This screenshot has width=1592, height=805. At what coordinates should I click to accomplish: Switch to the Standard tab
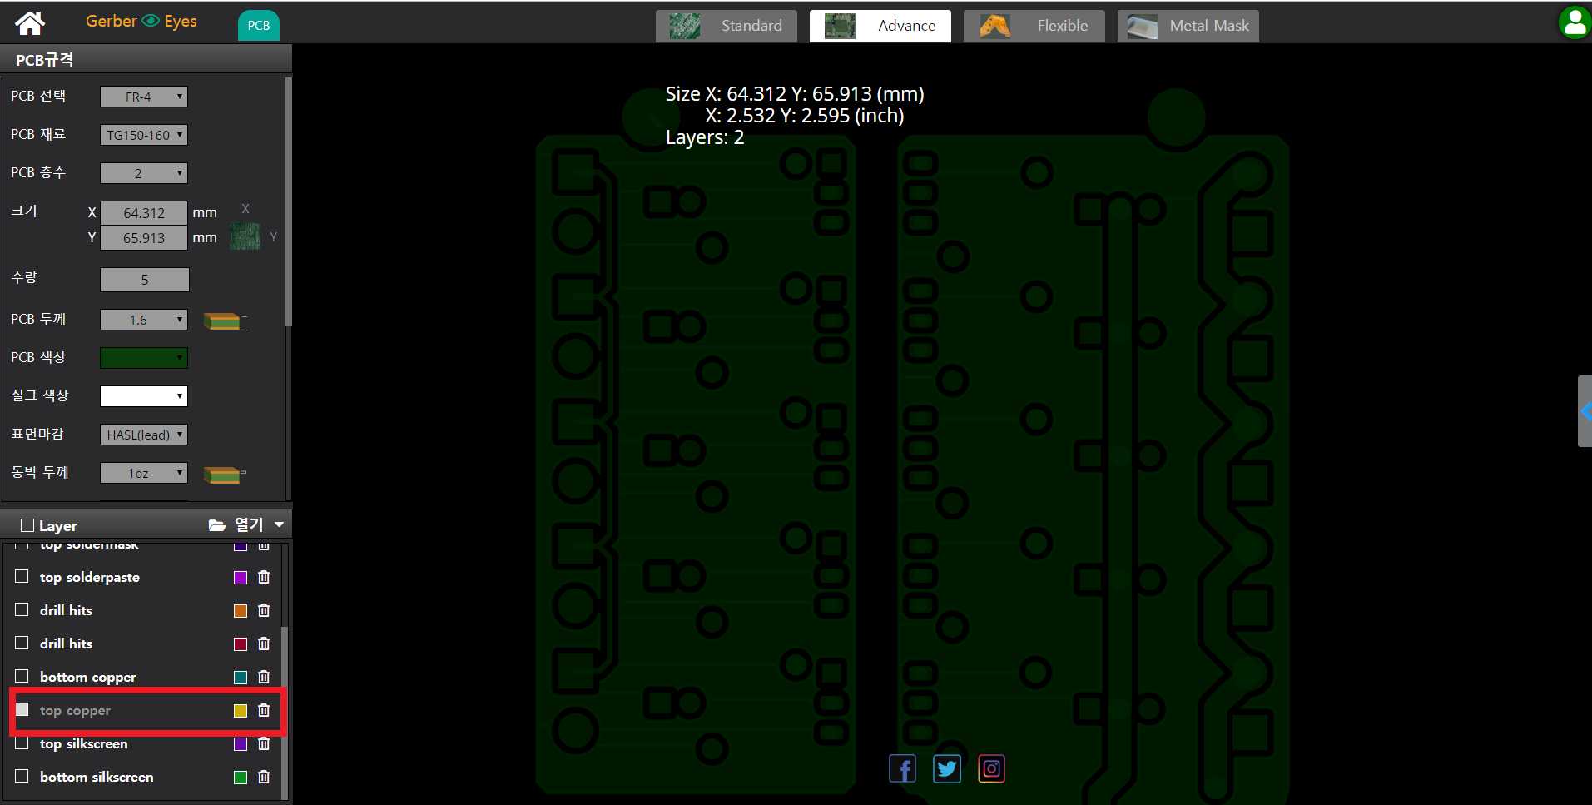[x=727, y=26]
